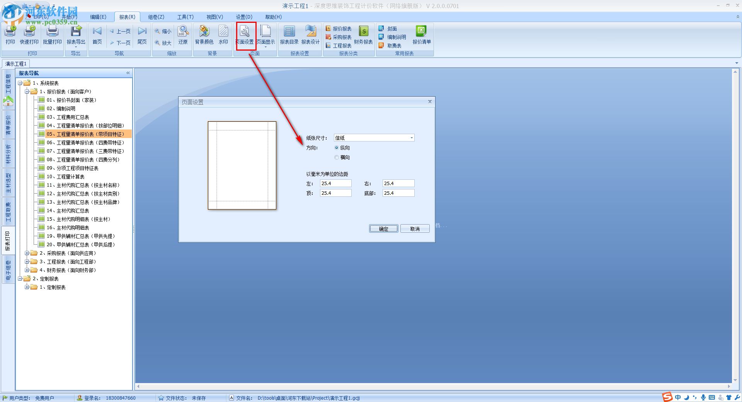
Task: Expand 2、采购报表（面向供应商）node
Action: (27, 253)
